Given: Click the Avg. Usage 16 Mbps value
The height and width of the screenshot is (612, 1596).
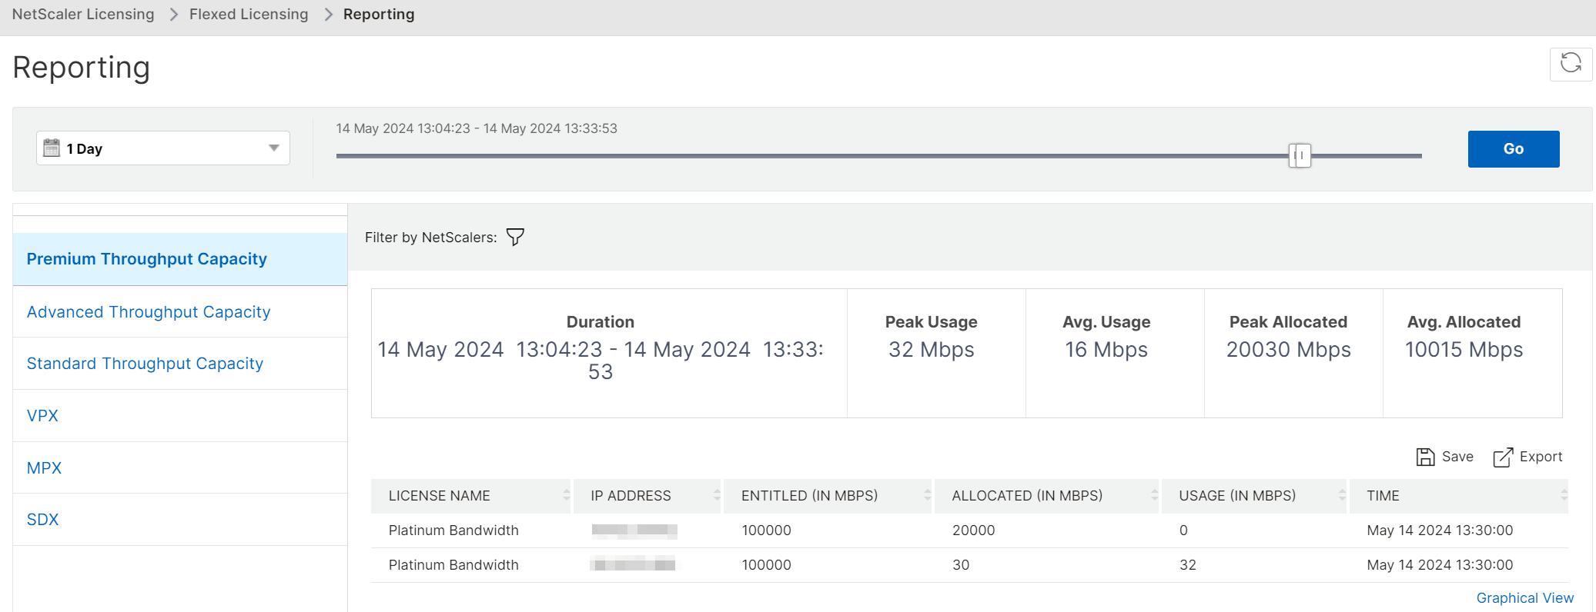Looking at the screenshot, I should 1106,350.
